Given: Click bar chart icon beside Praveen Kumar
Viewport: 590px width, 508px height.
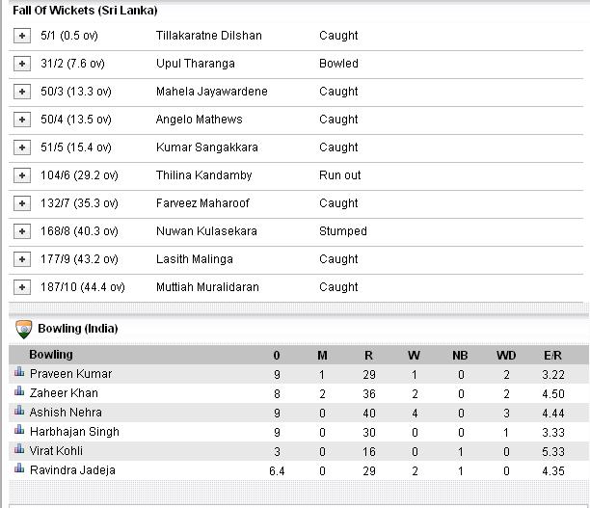Looking at the screenshot, I should pyautogui.click(x=18, y=372).
